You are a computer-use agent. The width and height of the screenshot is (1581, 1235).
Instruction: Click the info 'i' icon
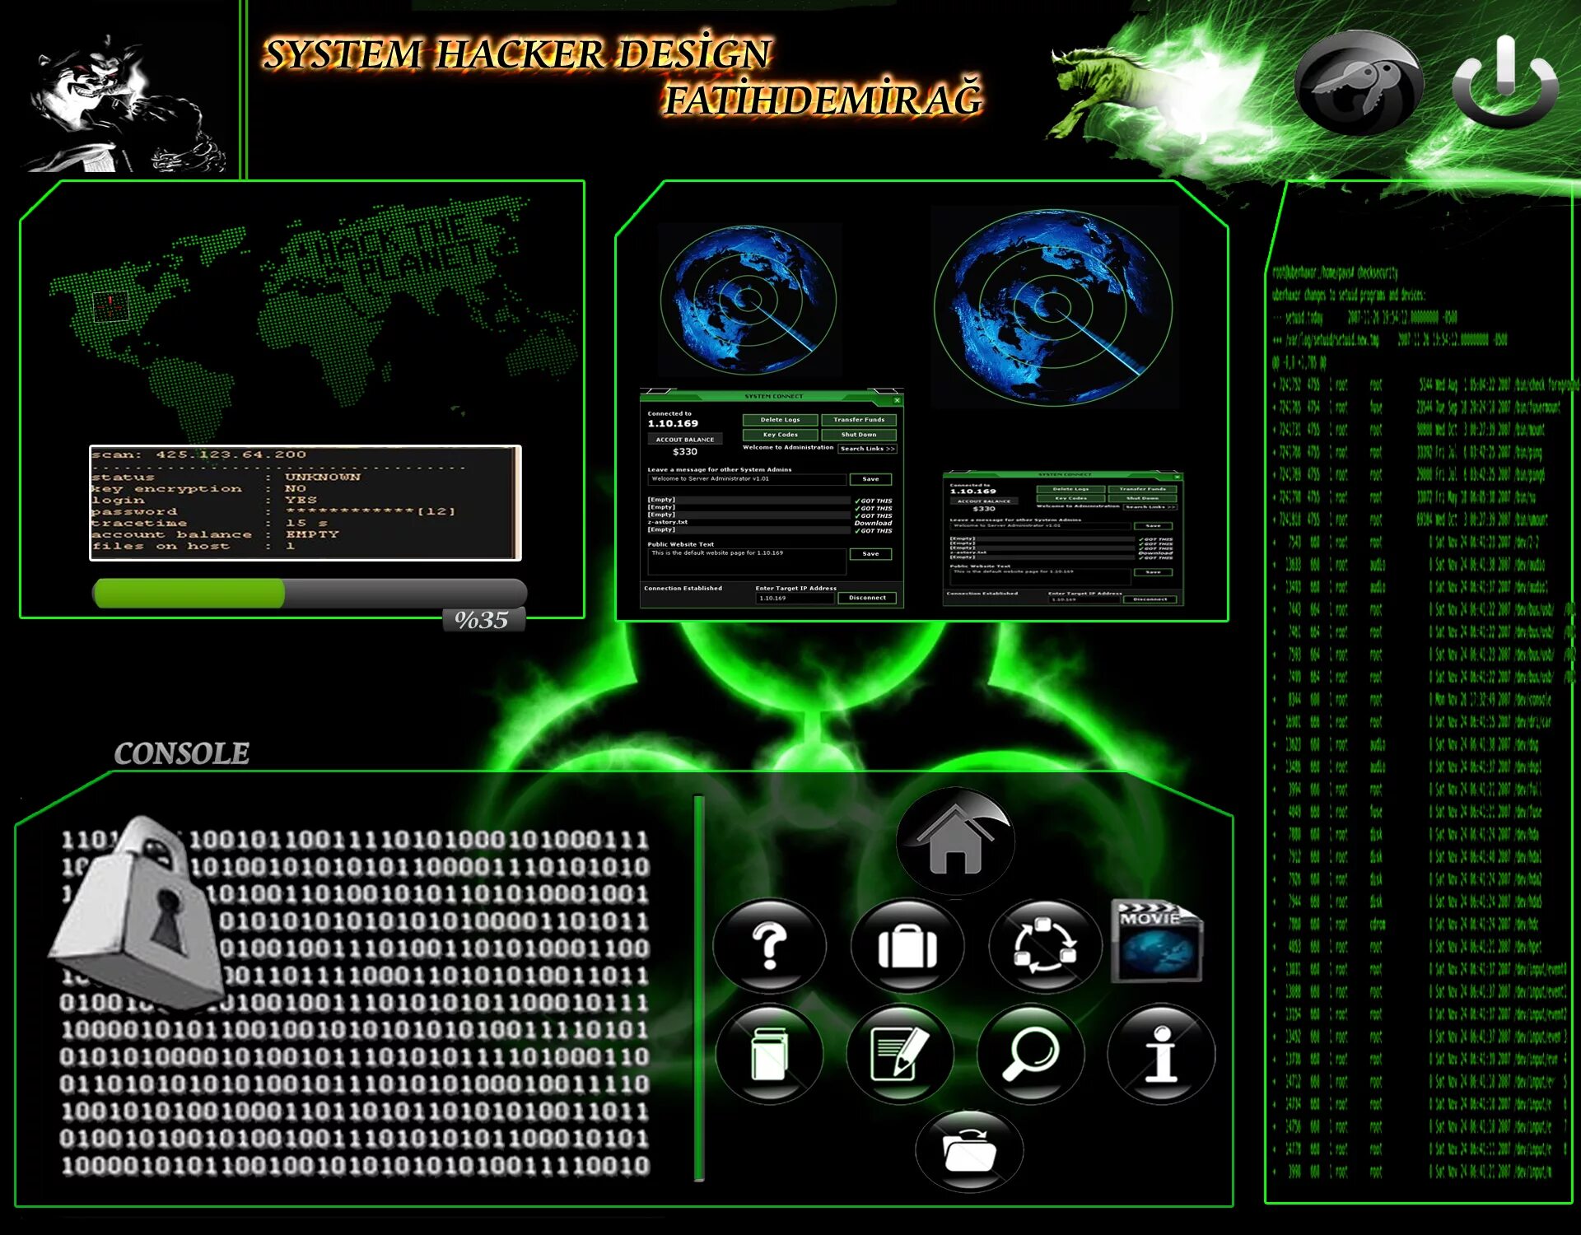[1161, 1053]
